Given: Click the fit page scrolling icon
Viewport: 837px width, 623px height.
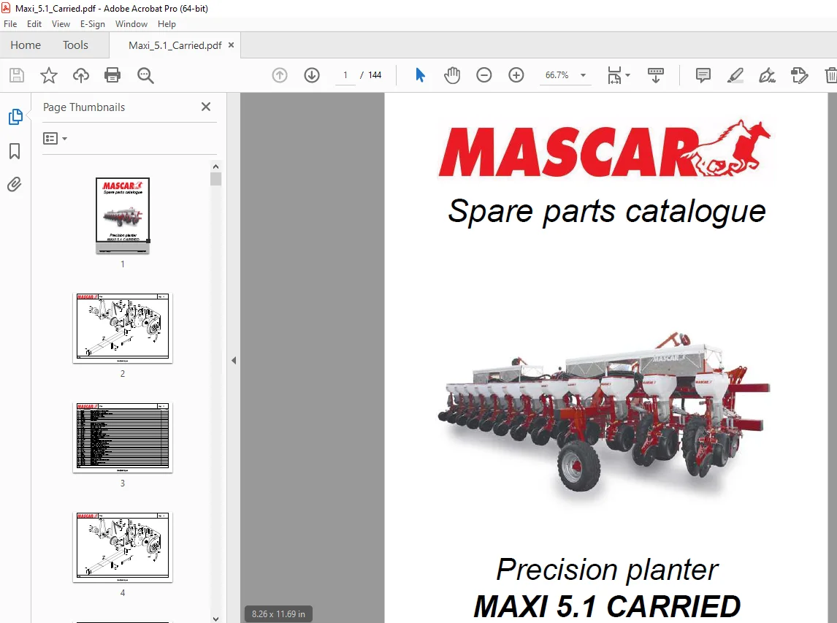Looking at the screenshot, I should [614, 75].
